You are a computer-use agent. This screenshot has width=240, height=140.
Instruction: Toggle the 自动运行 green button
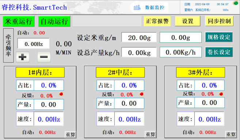pos(54,22)
